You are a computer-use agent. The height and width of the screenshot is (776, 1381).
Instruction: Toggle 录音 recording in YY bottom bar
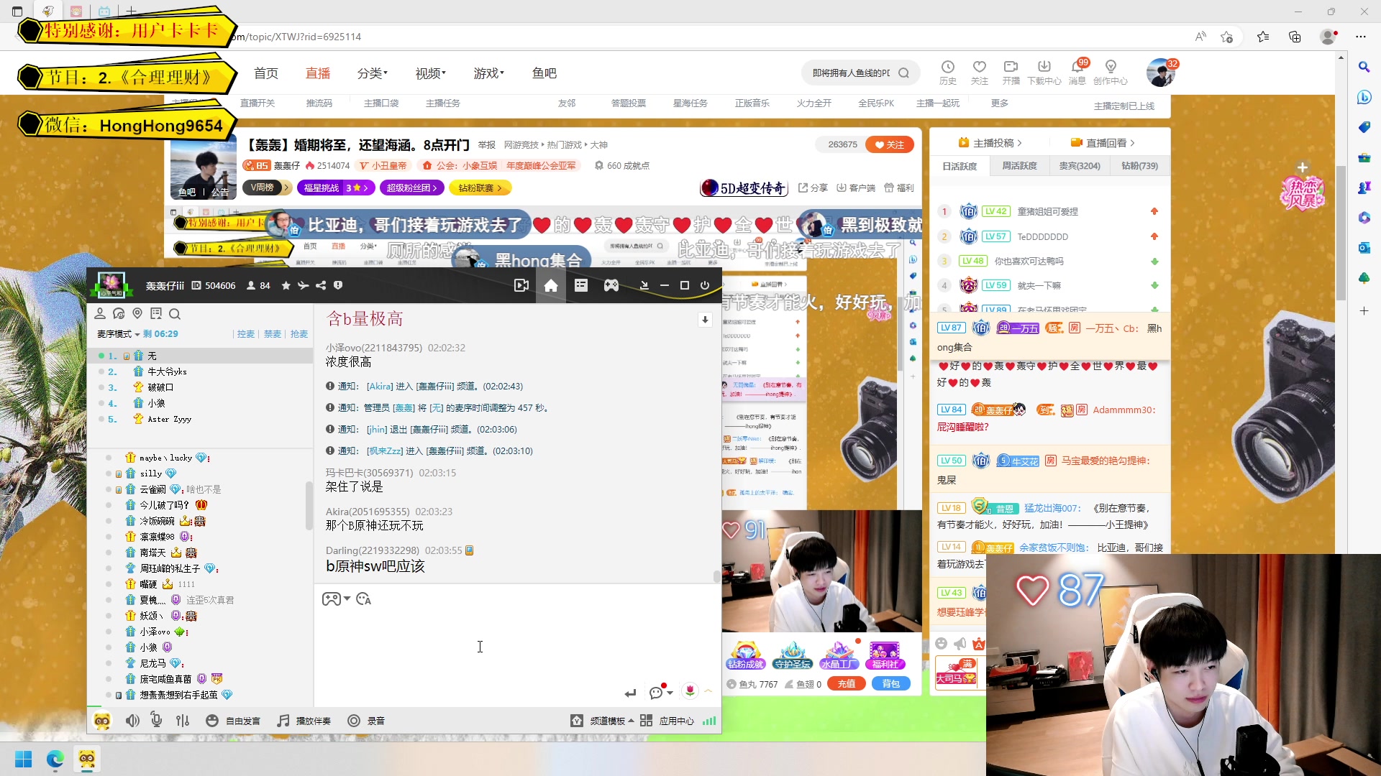pos(366,721)
